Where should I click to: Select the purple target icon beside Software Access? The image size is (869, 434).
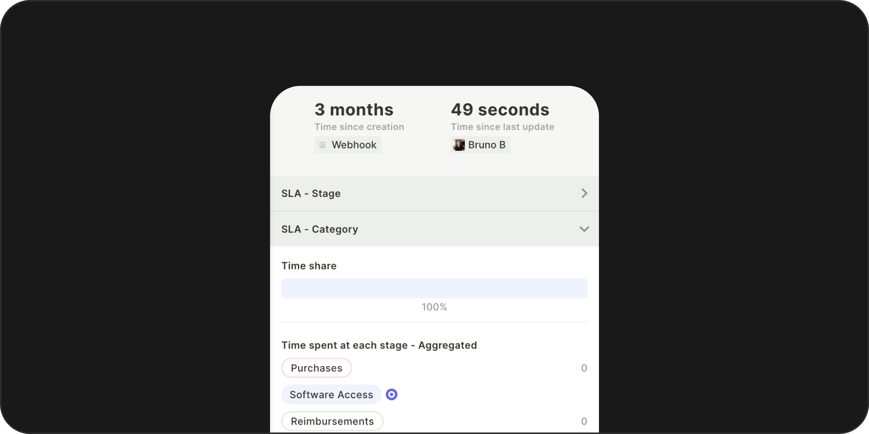pyautogui.click(x=392, y=394)
